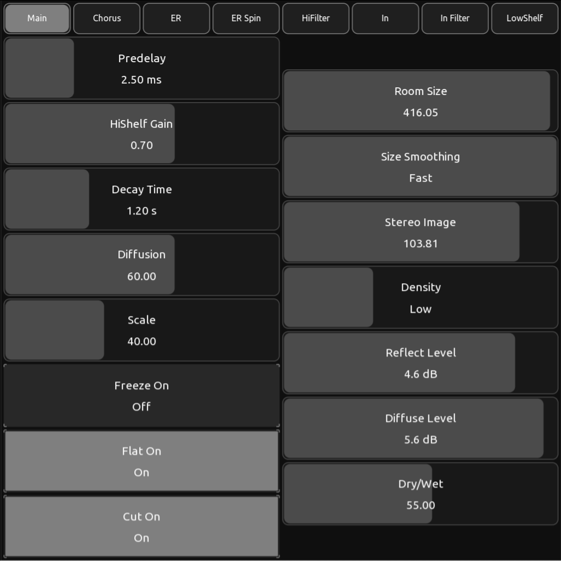561x561 pixels.
Task: Turn off the Cut On toggle
Action: pyautogui.click(x=141, y=527)
